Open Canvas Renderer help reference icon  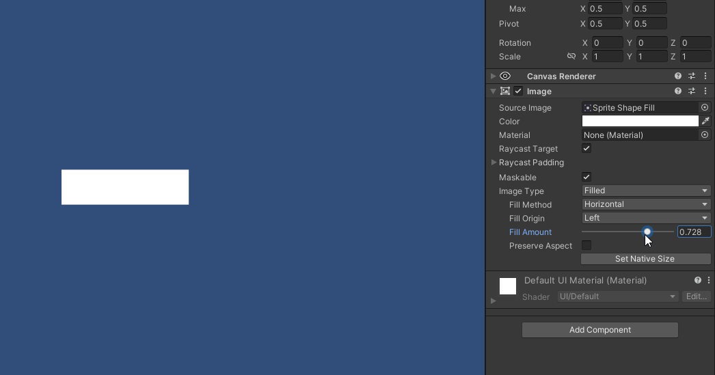(x=678, y=76)
